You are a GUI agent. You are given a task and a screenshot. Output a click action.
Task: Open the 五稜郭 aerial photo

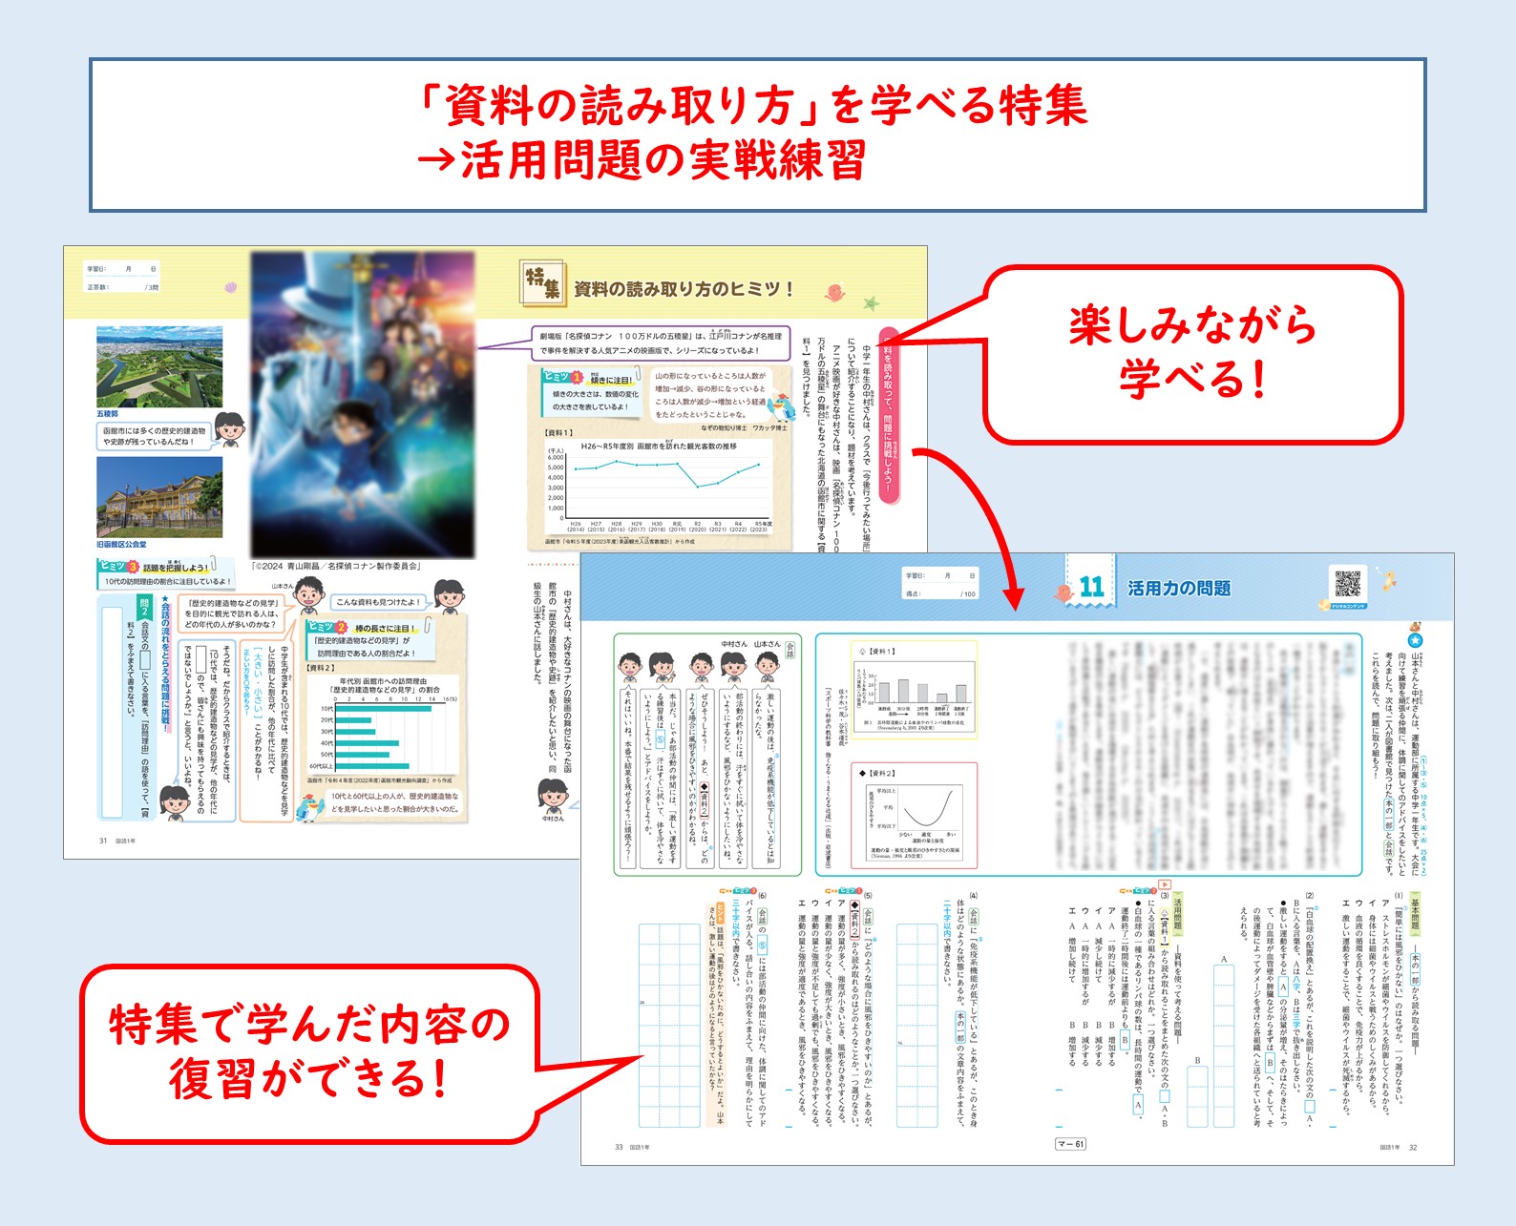click(x=159, y=366)
